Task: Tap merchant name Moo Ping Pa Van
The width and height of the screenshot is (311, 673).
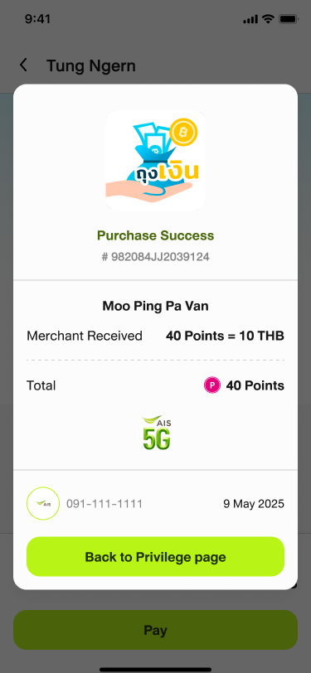Action: click(156, 307)
